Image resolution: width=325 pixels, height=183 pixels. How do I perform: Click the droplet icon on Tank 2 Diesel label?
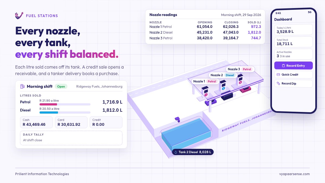(x=176, y=152)
